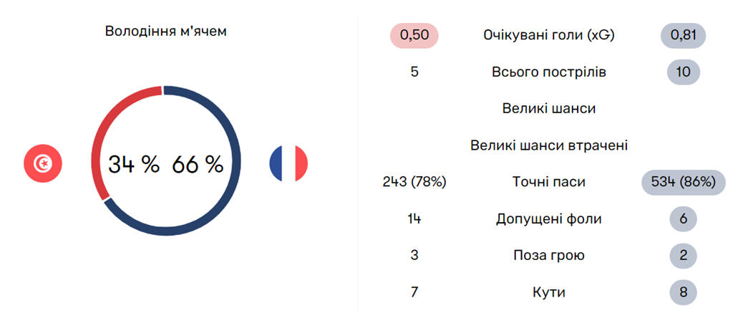
Task: Click the Очікувані голи (xG) label
Action: click(x=549, y=35)
